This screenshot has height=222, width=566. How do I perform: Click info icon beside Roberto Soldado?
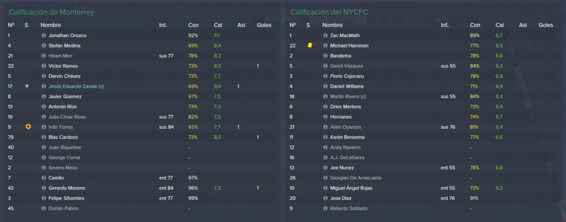[x=326, y=208]
